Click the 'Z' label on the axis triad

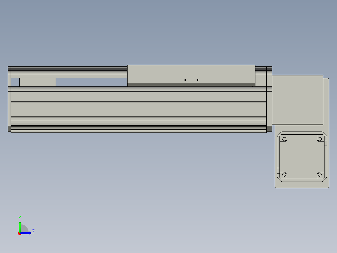tap(33, 231)
